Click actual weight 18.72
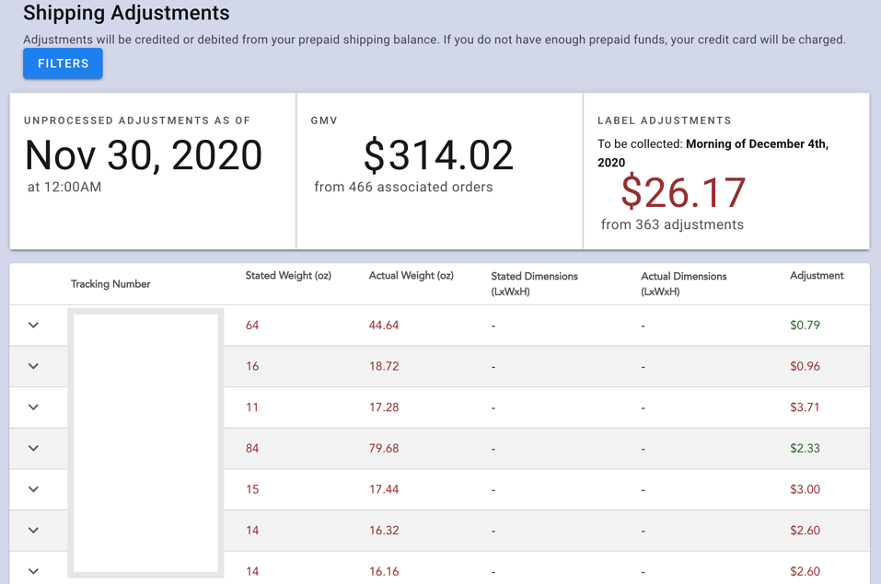881x584 pixels. [x=384, y=366]
